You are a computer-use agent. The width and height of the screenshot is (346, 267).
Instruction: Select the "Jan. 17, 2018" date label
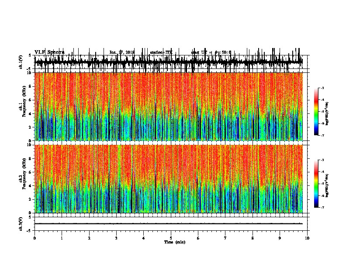tap(122, 52)
